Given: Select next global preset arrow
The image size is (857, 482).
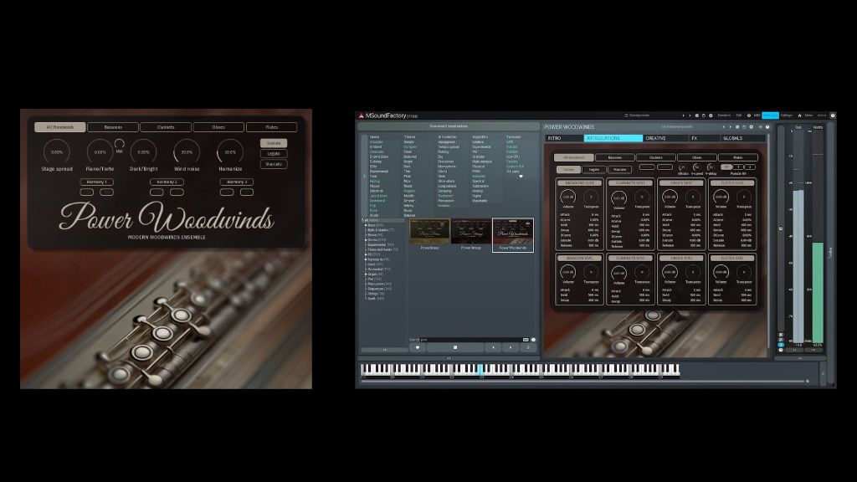Looking at the screenshot, I should click(690, 115).
